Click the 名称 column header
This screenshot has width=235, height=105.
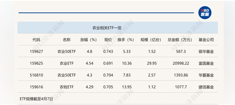(x=67, y=40)
